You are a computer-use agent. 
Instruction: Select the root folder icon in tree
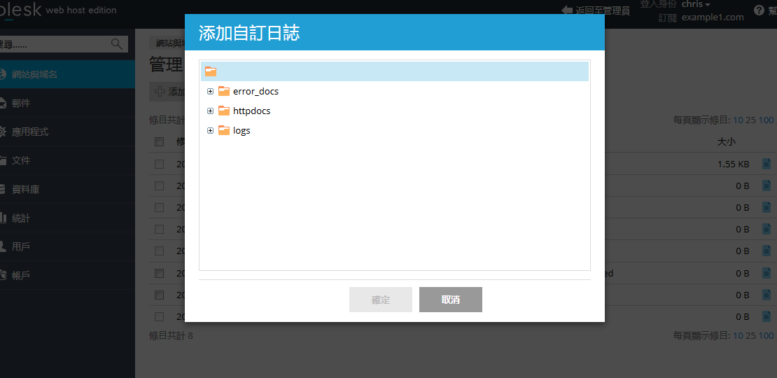211,71
